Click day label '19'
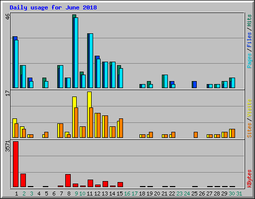The image size is (255, 199). [x=149, y=194]
